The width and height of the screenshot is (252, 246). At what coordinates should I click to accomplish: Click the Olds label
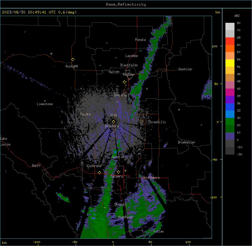click(x=113, y=115)
